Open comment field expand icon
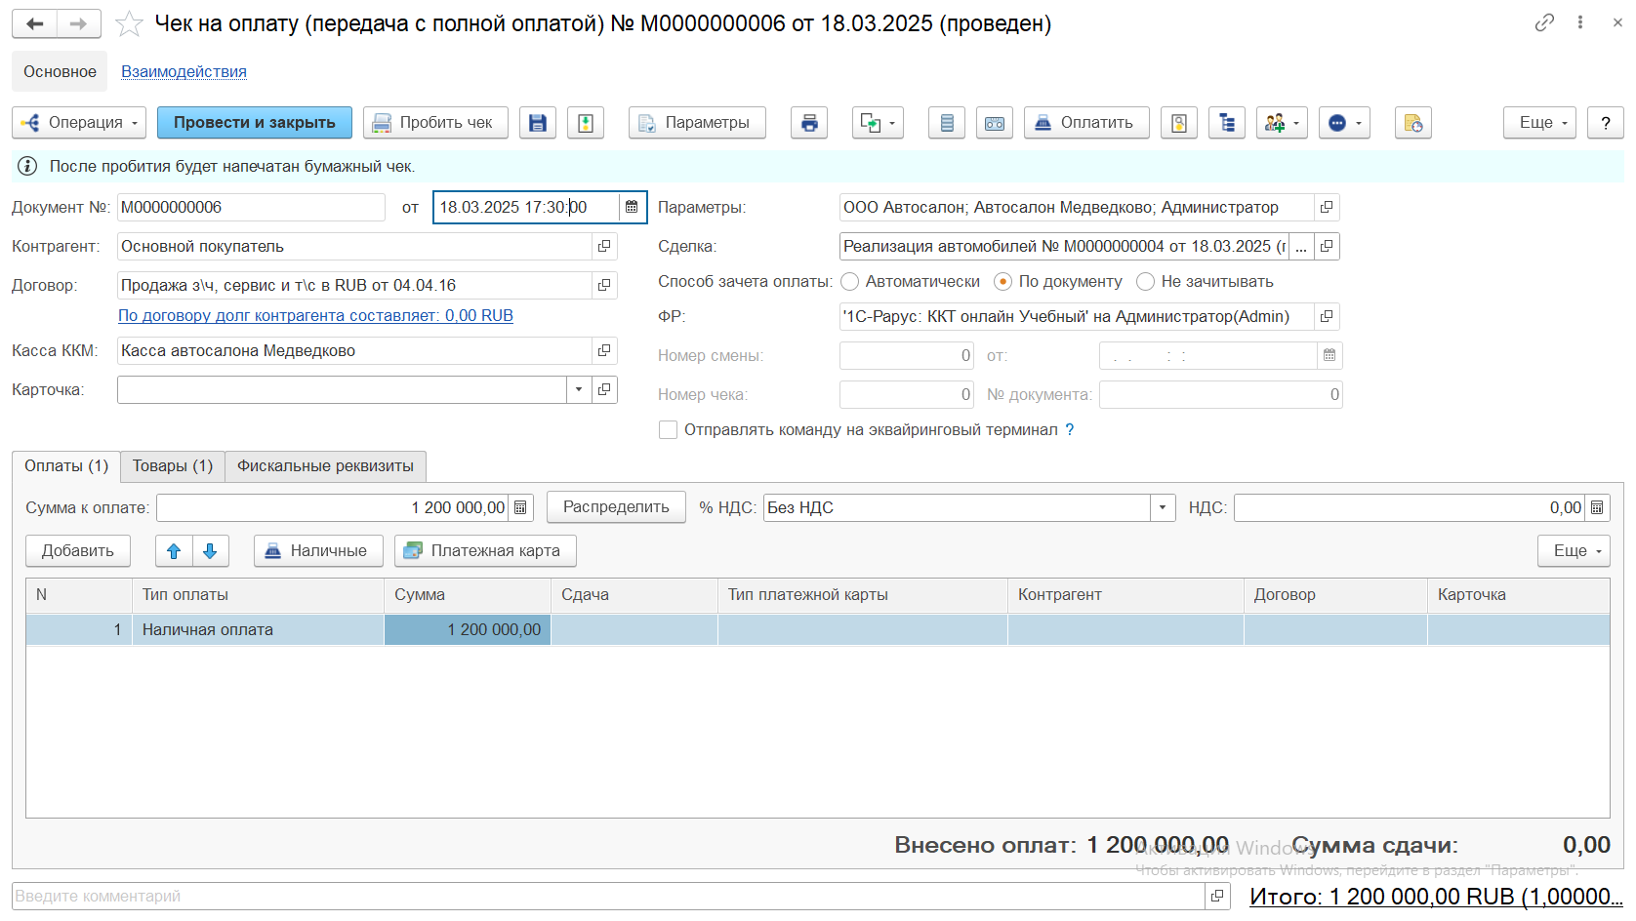 (1217, 896)
